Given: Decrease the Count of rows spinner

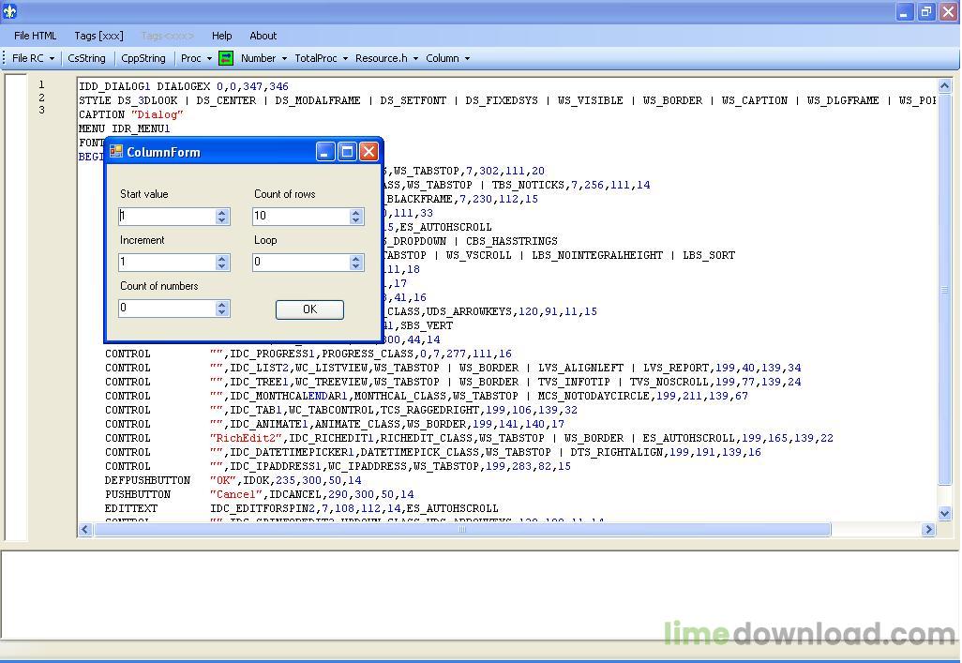Looking at the screenshot, I should 356,220.
